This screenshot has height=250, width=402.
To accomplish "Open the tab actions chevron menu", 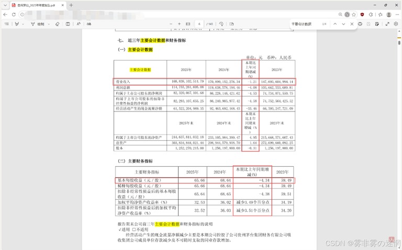I will tap(5, 5).
